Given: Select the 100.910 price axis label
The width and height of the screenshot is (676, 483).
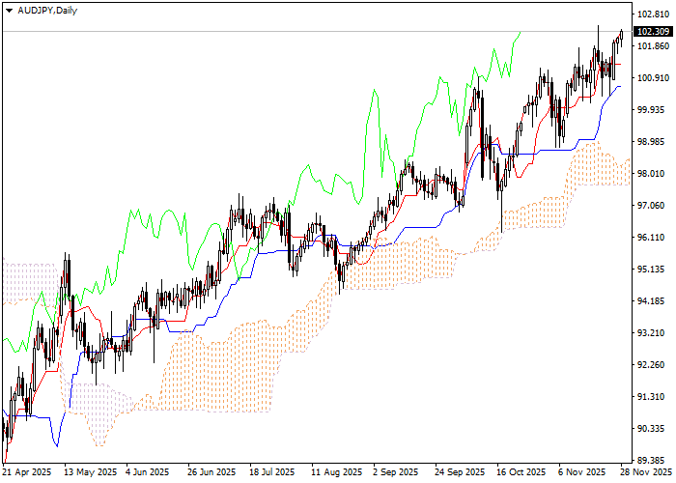Looking at the screenshot, I should [x=653, y=78].
